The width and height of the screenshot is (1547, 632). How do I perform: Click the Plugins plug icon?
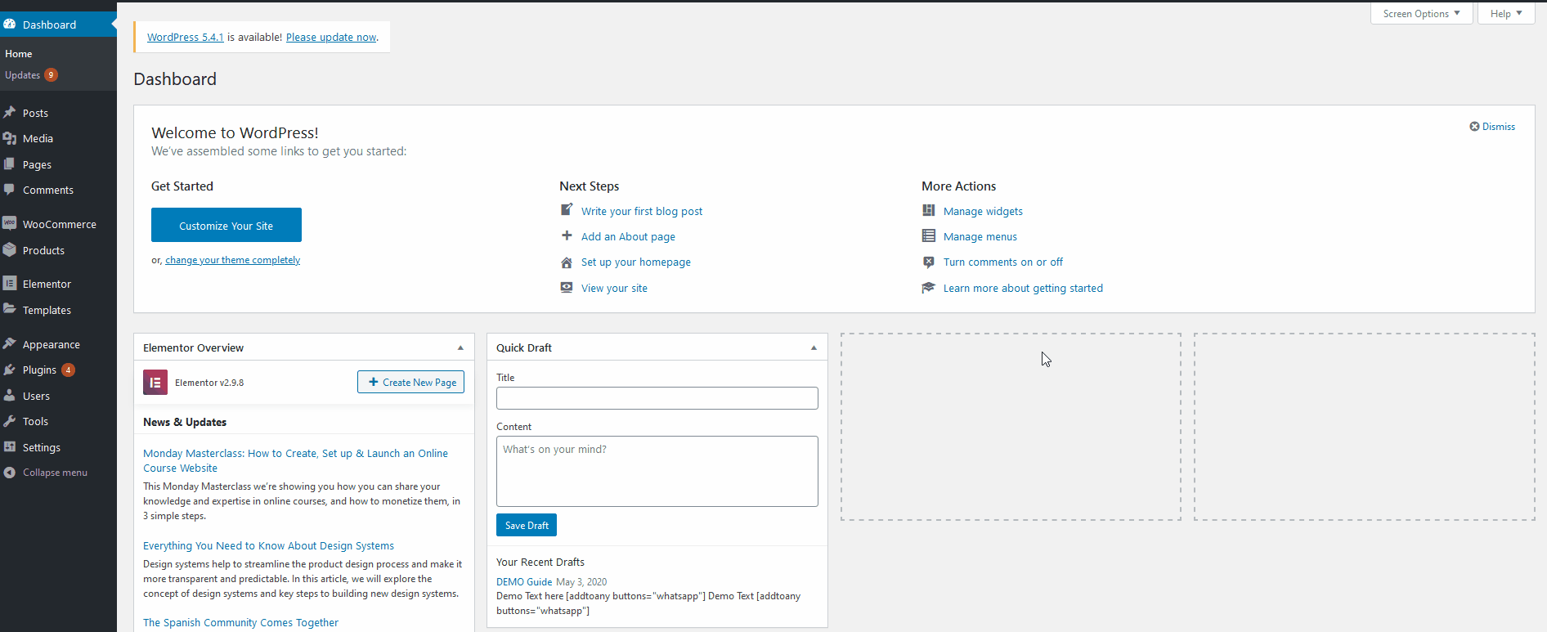coord(10,370)
